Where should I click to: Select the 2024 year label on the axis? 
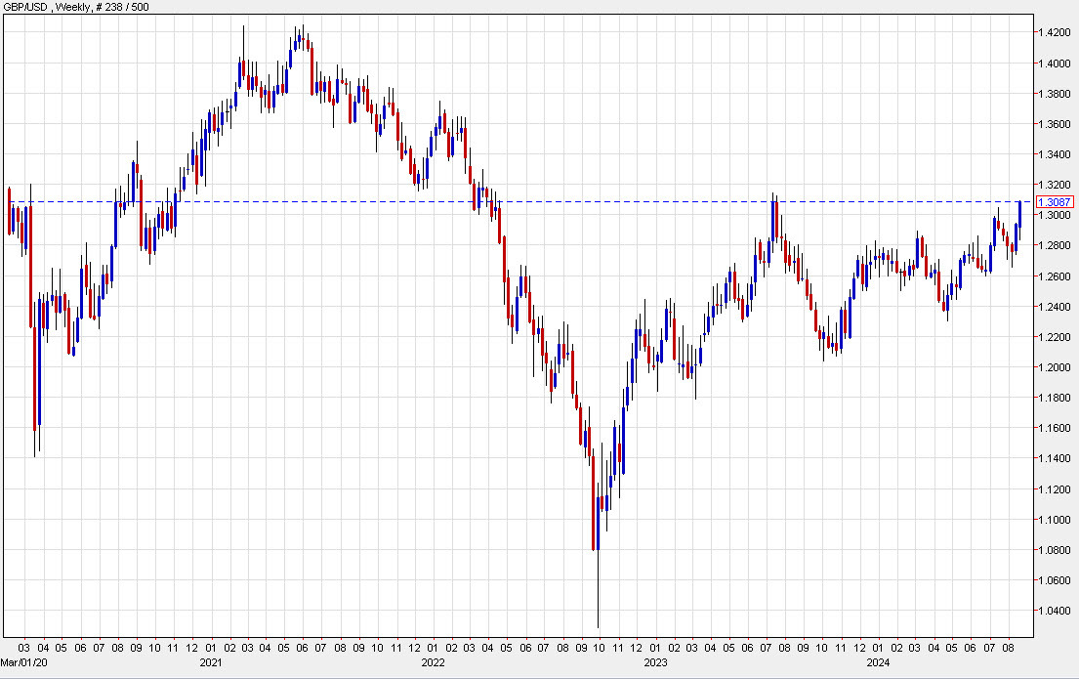(x=877, y=662)
